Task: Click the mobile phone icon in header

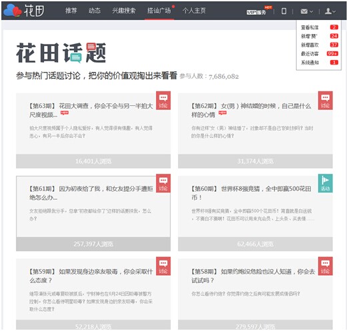Action: (284, 11)
